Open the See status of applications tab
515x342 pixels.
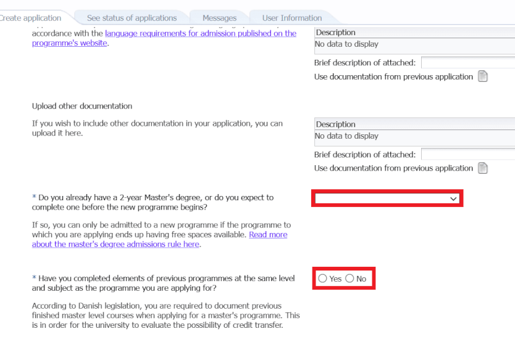[x=132, y=18]
